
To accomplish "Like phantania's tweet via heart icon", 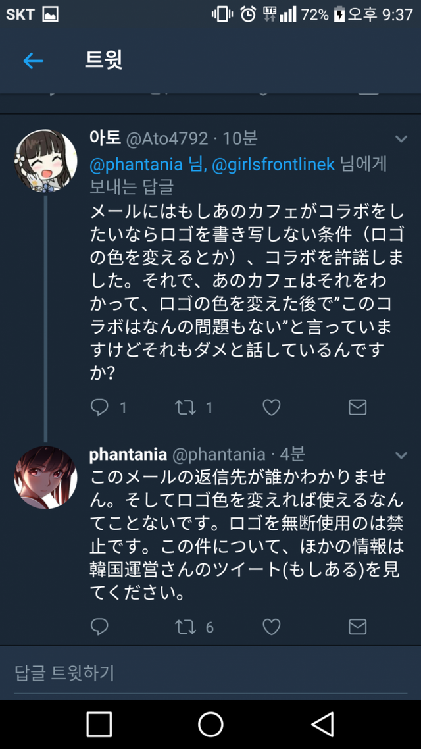I will pos(271,627).
